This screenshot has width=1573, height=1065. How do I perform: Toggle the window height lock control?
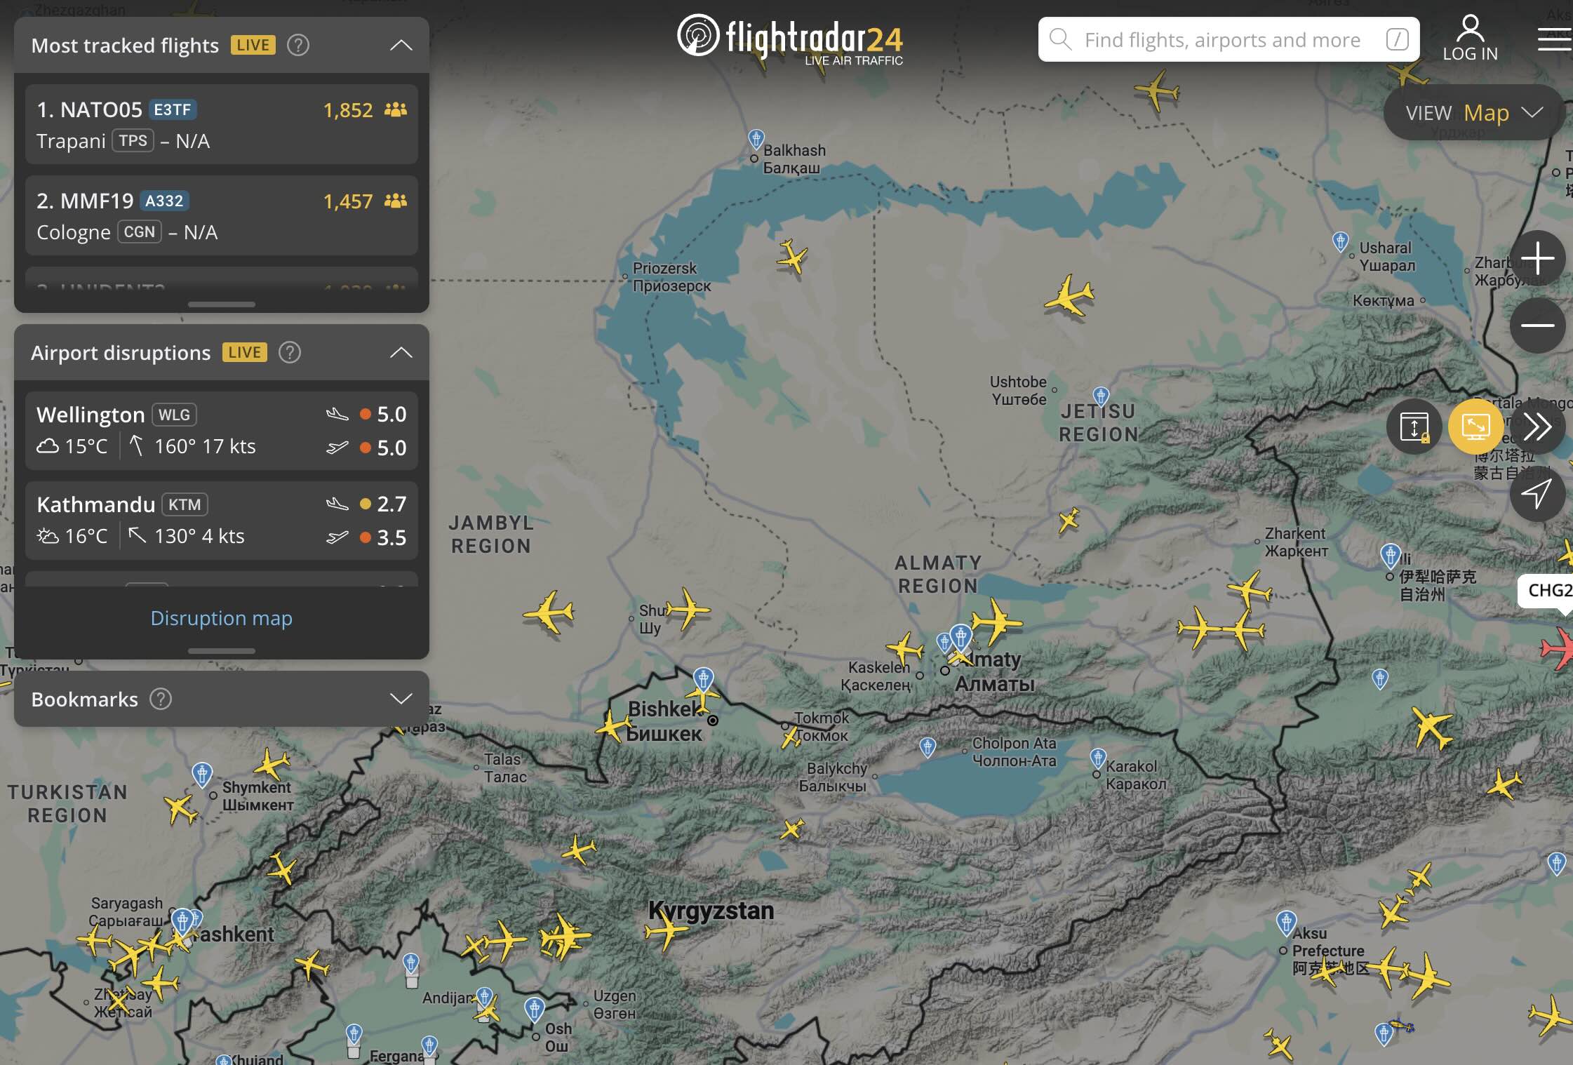pyautogui.click(x=1414, y=427)
